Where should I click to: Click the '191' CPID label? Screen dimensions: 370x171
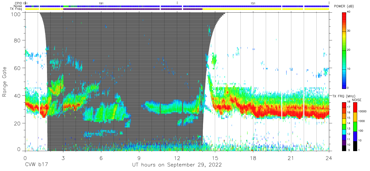tap(101, 3)
